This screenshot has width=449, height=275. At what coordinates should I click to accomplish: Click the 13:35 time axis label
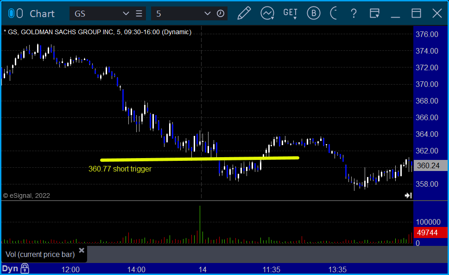coord(337,269)
